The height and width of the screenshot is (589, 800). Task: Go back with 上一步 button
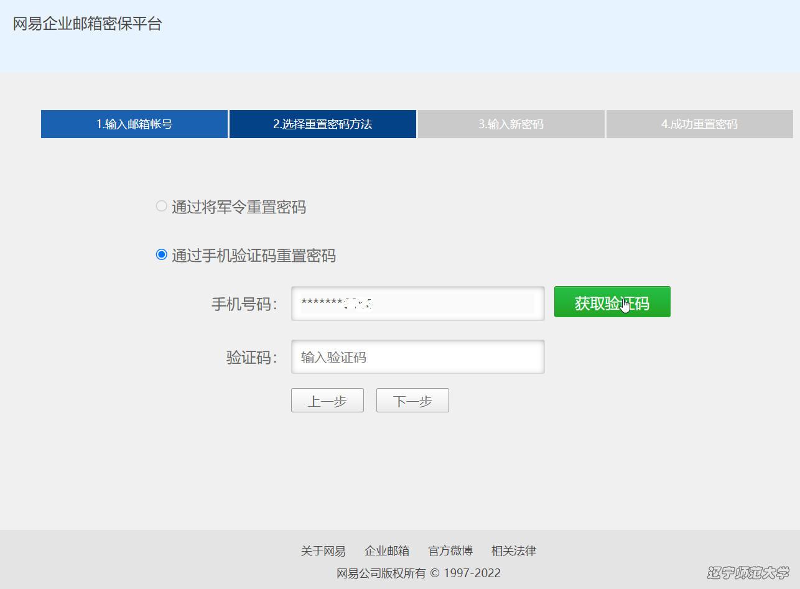point(327,401)
